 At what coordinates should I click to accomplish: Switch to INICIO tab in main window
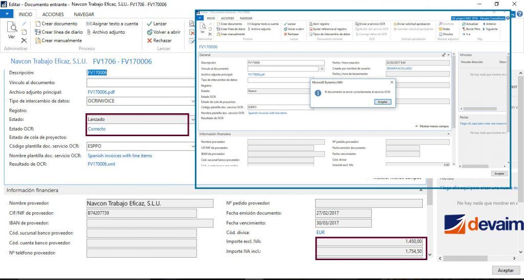click(x=26, y=14)
